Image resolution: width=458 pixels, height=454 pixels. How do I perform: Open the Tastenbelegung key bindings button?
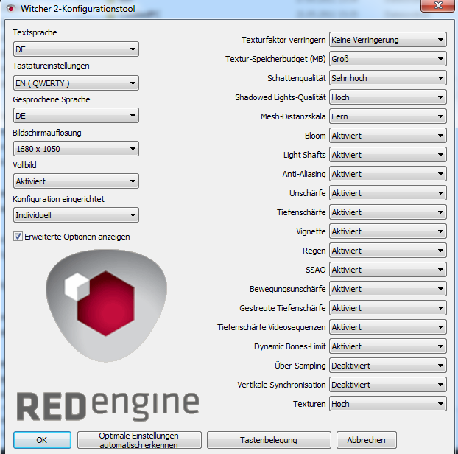[269, 440]
